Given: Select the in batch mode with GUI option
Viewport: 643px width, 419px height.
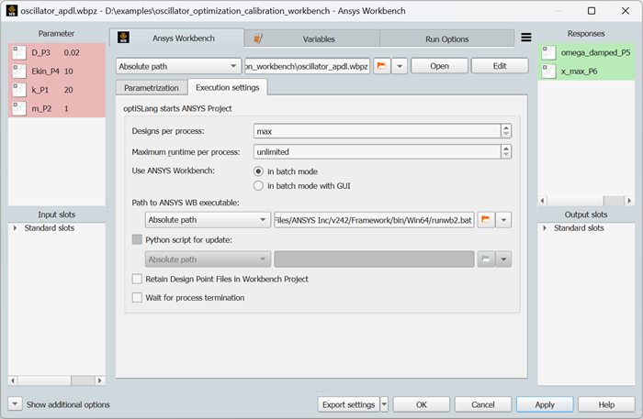Looking at the screenshot, I should (259, 186).
